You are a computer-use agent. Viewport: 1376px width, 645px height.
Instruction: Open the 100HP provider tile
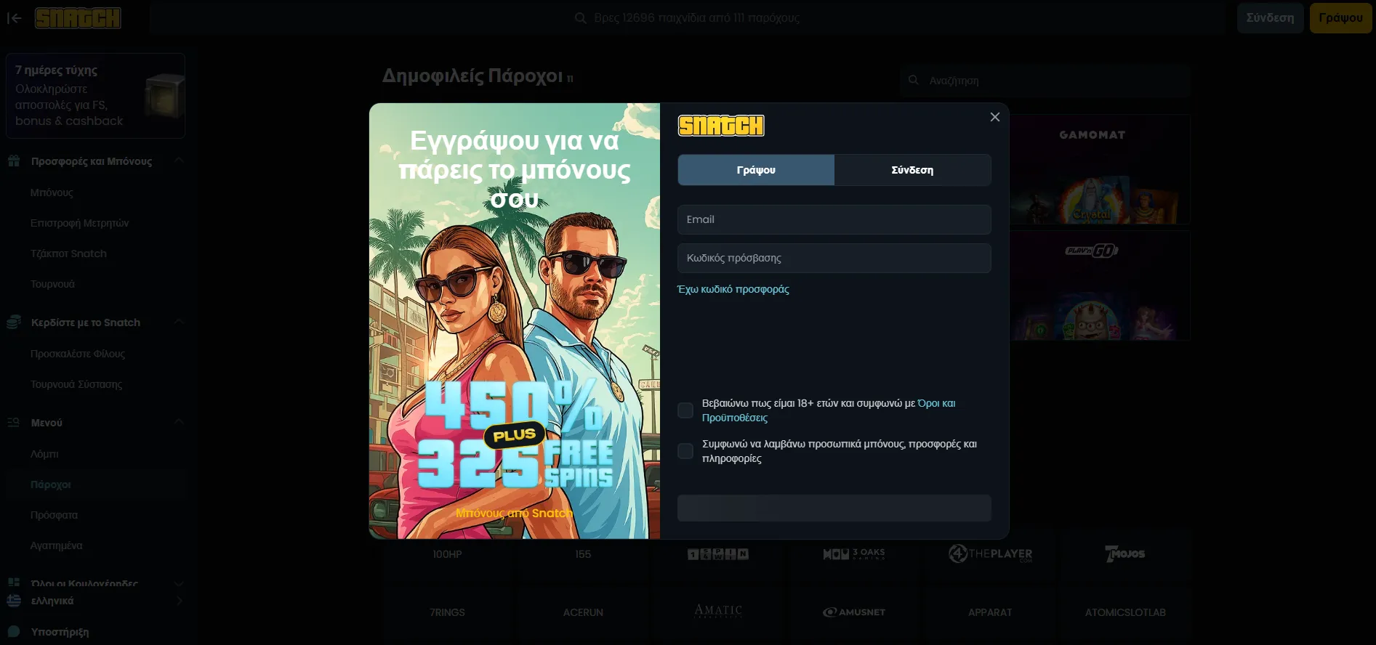(447, 554)
